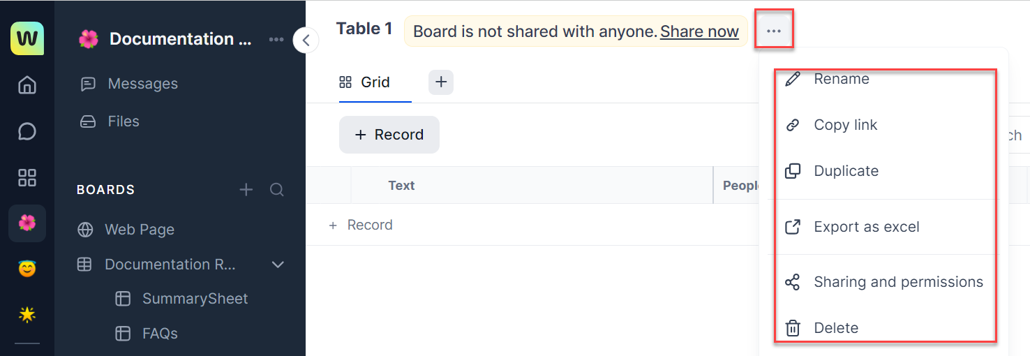The width and height of the screenshot is (1030, 356).
Task: Click the Home icon in left rail
Action: click(x=27, y=85)
